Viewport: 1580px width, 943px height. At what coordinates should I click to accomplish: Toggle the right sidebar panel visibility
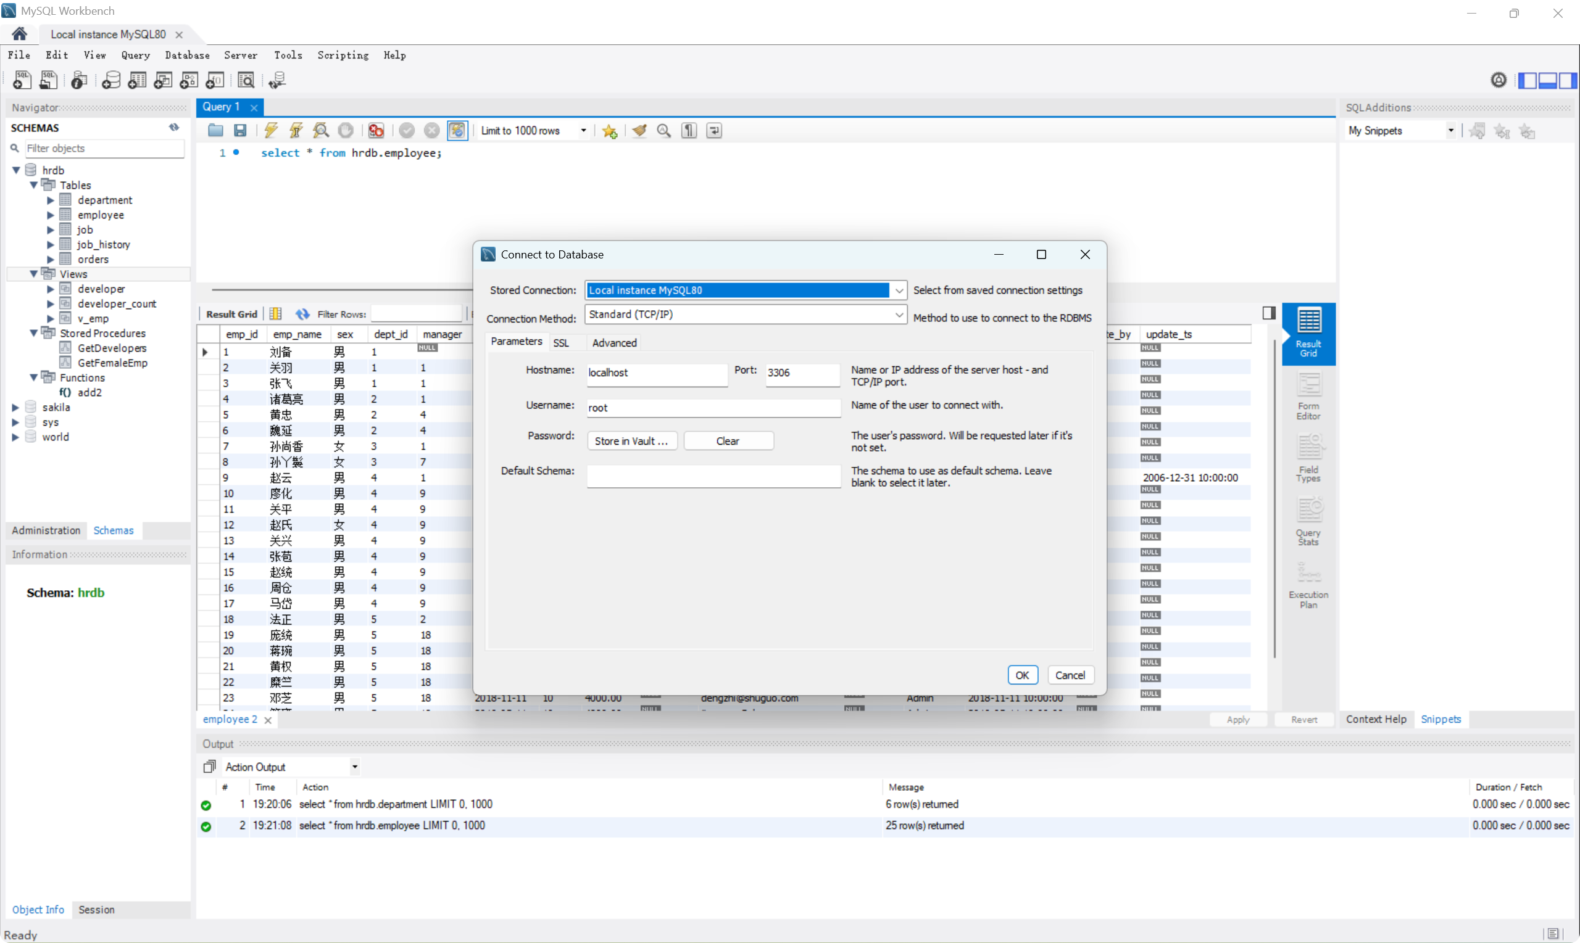pyautogui.click(x=1568, y=80)
